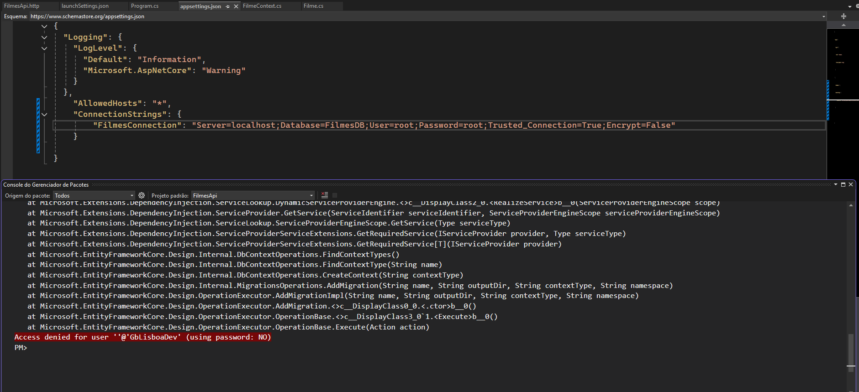Open the document tabs overflow dropdown

coord(849,6)
